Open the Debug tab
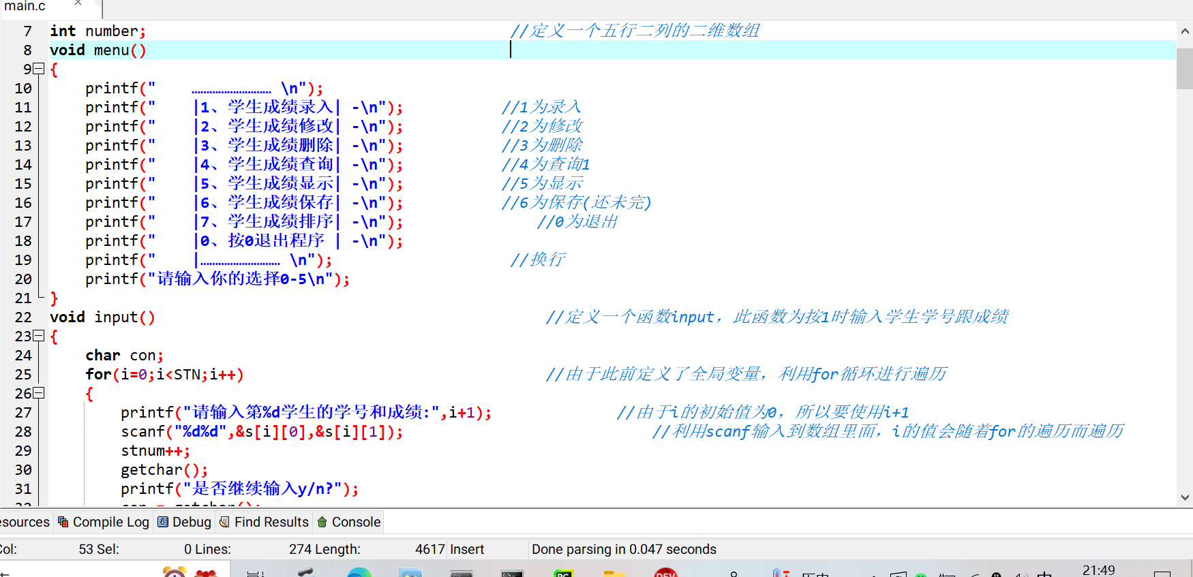This screenshot has width=1193, height=577. click(185, 522)
